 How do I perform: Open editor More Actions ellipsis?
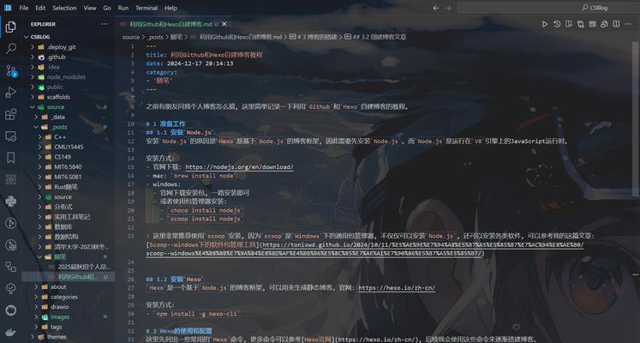628,24
